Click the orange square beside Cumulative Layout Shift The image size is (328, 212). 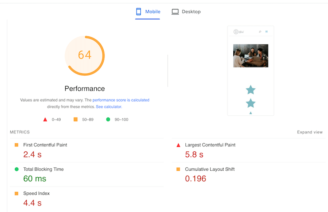pyautogui.click(x=178, y=169)
